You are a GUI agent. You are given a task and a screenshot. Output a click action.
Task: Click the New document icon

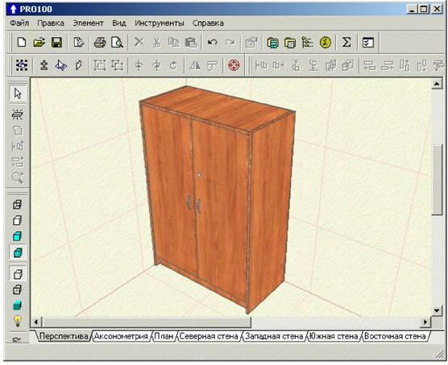click(22, 42)
